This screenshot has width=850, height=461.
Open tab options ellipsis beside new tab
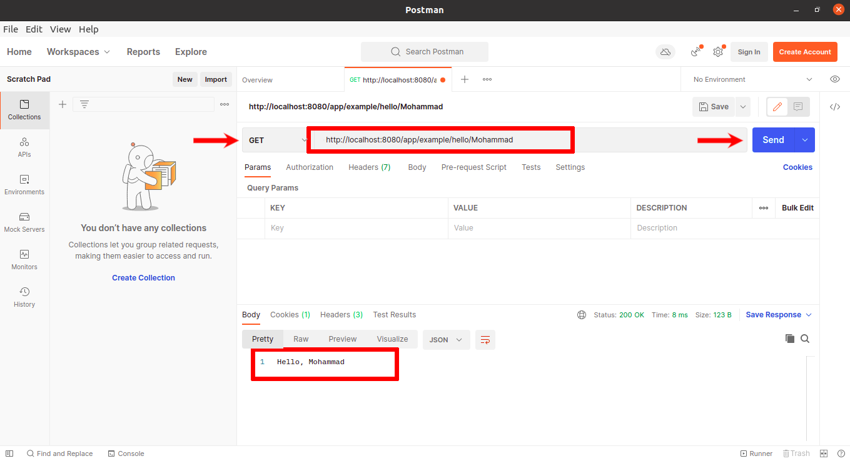(x=487, y=79)
